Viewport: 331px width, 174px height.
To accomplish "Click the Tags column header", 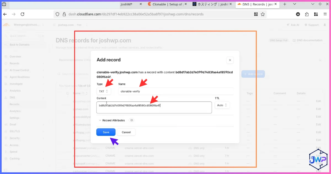I will [x=250, y=93].
